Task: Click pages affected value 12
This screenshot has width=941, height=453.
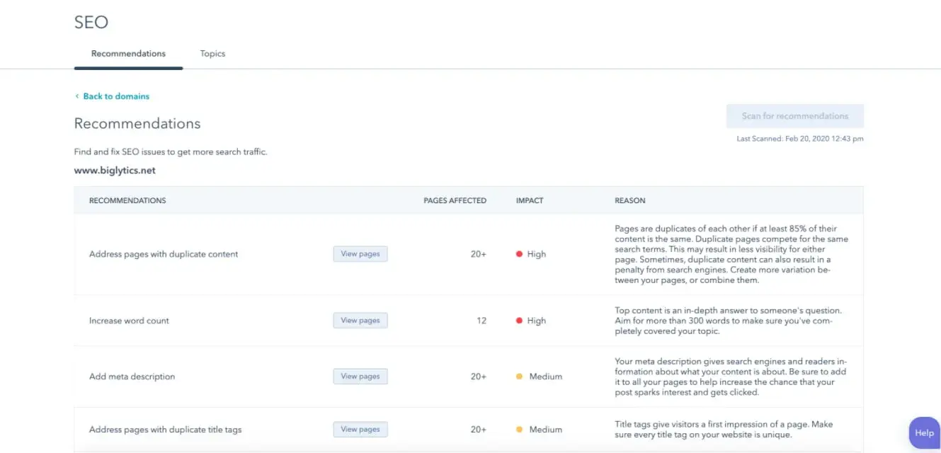Action: pos(481,321)
